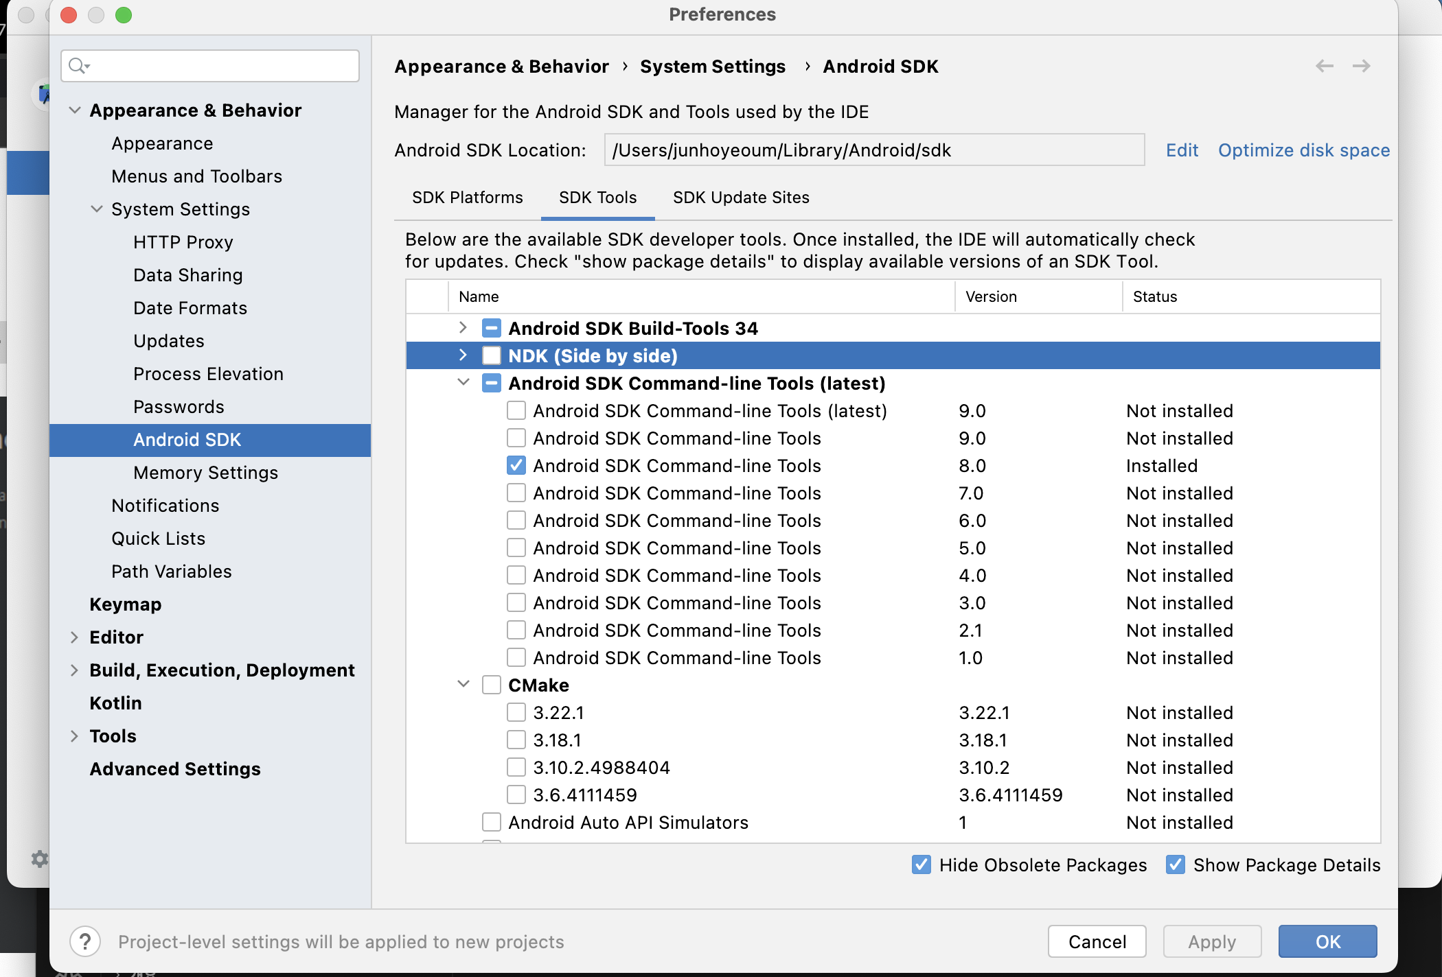Click the help question mark icon

point(85,941)
